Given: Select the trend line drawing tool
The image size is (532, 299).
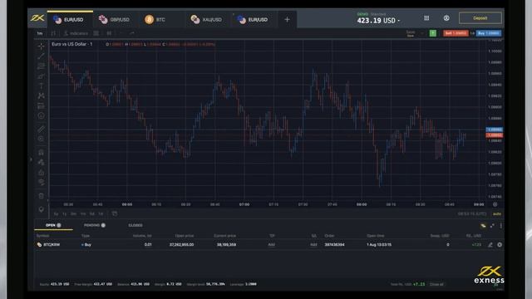Looking at the screenshot, I should (41, 56).
